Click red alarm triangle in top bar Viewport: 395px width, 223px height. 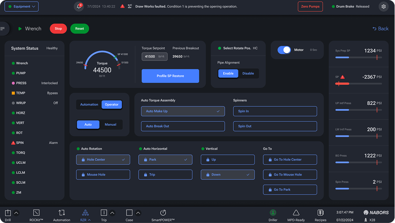(122, 6)
